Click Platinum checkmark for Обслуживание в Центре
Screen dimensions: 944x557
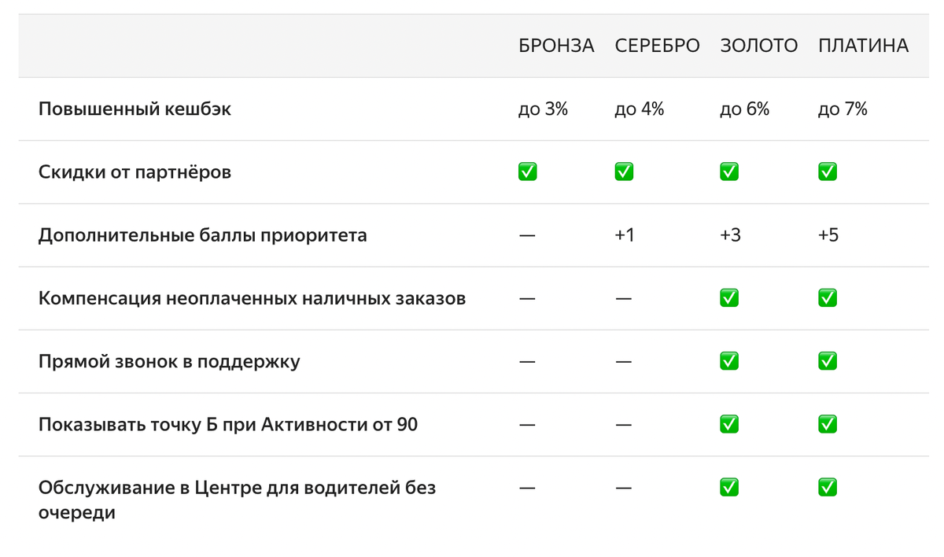828,488
